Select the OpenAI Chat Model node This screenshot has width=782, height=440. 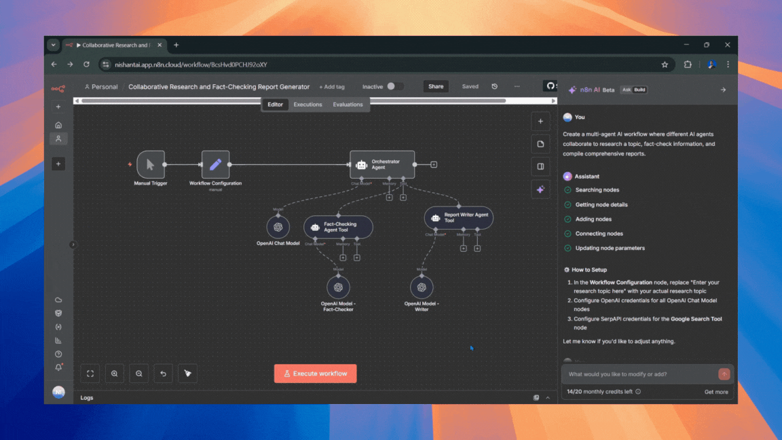pyautogui.click(x=278, y=227)
